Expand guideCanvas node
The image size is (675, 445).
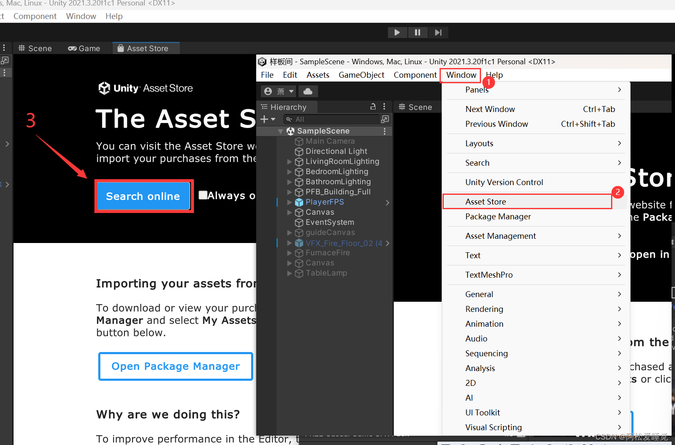290,232
